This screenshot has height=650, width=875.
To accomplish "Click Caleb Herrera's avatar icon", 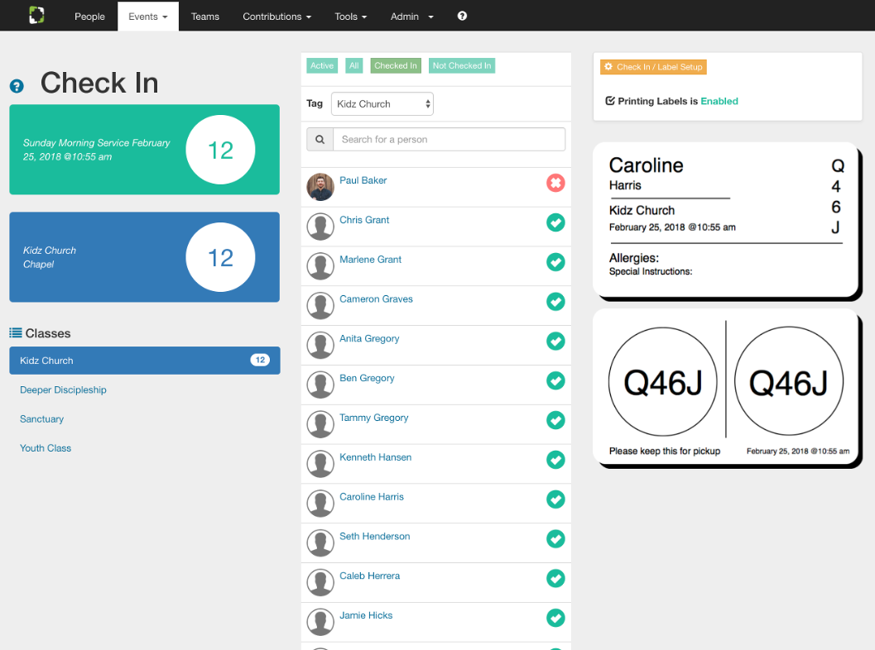I will point(320,582).
